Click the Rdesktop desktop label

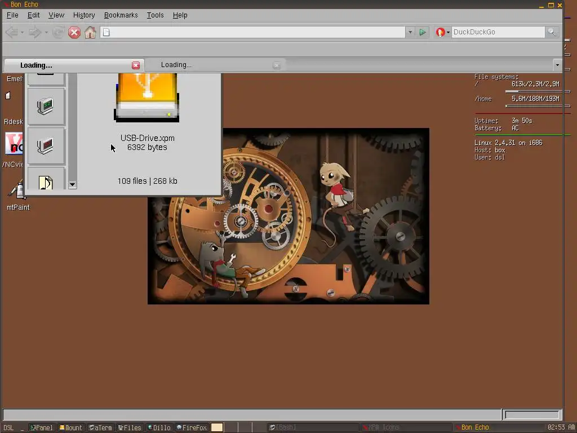[x=14, y=122]
